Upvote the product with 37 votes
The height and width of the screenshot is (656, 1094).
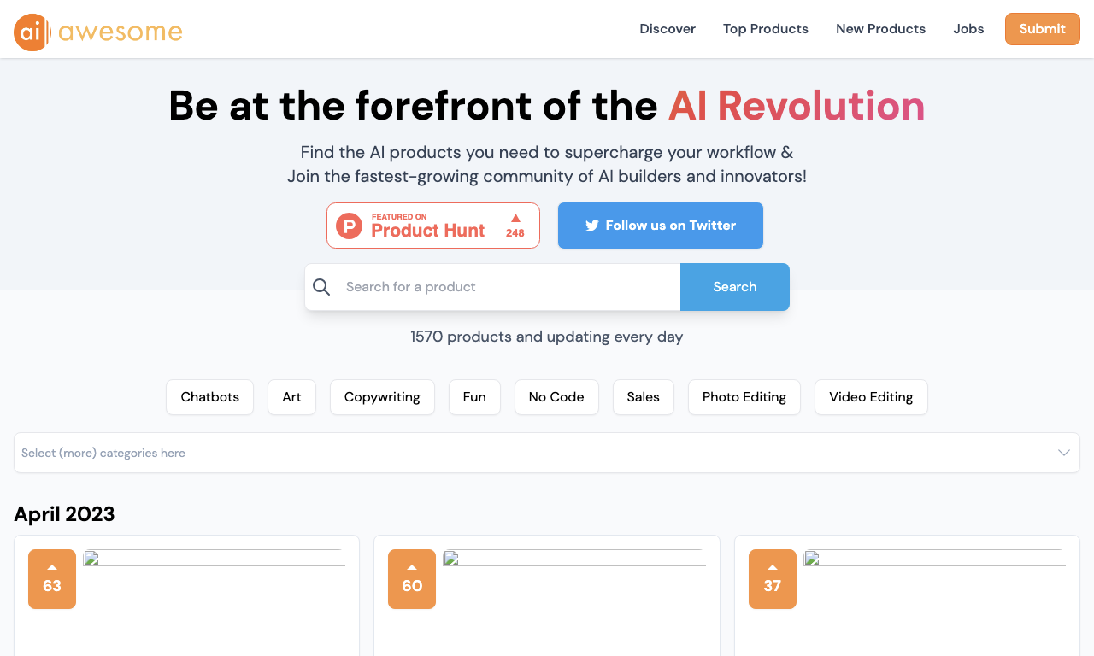(773, 579)
